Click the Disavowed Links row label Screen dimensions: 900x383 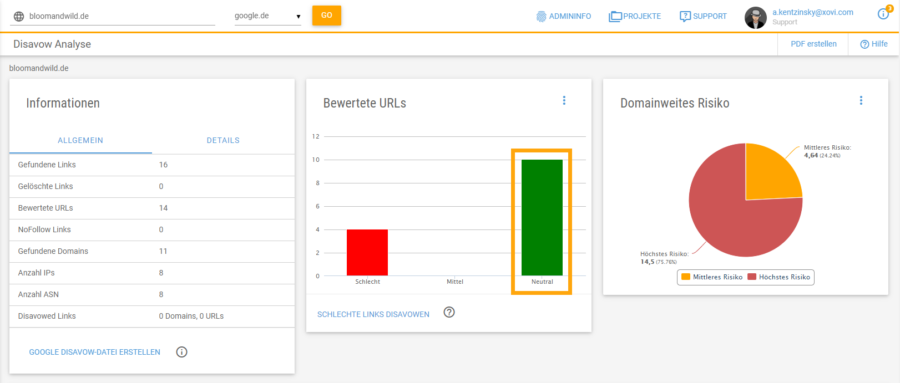tap(47, 316)
